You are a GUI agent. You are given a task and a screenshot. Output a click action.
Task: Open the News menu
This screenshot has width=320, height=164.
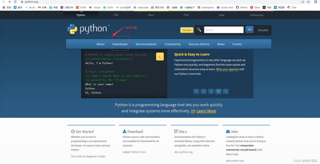(221, 44)
